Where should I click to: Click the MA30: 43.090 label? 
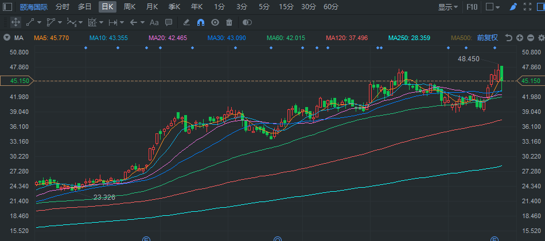click(227, 38)
